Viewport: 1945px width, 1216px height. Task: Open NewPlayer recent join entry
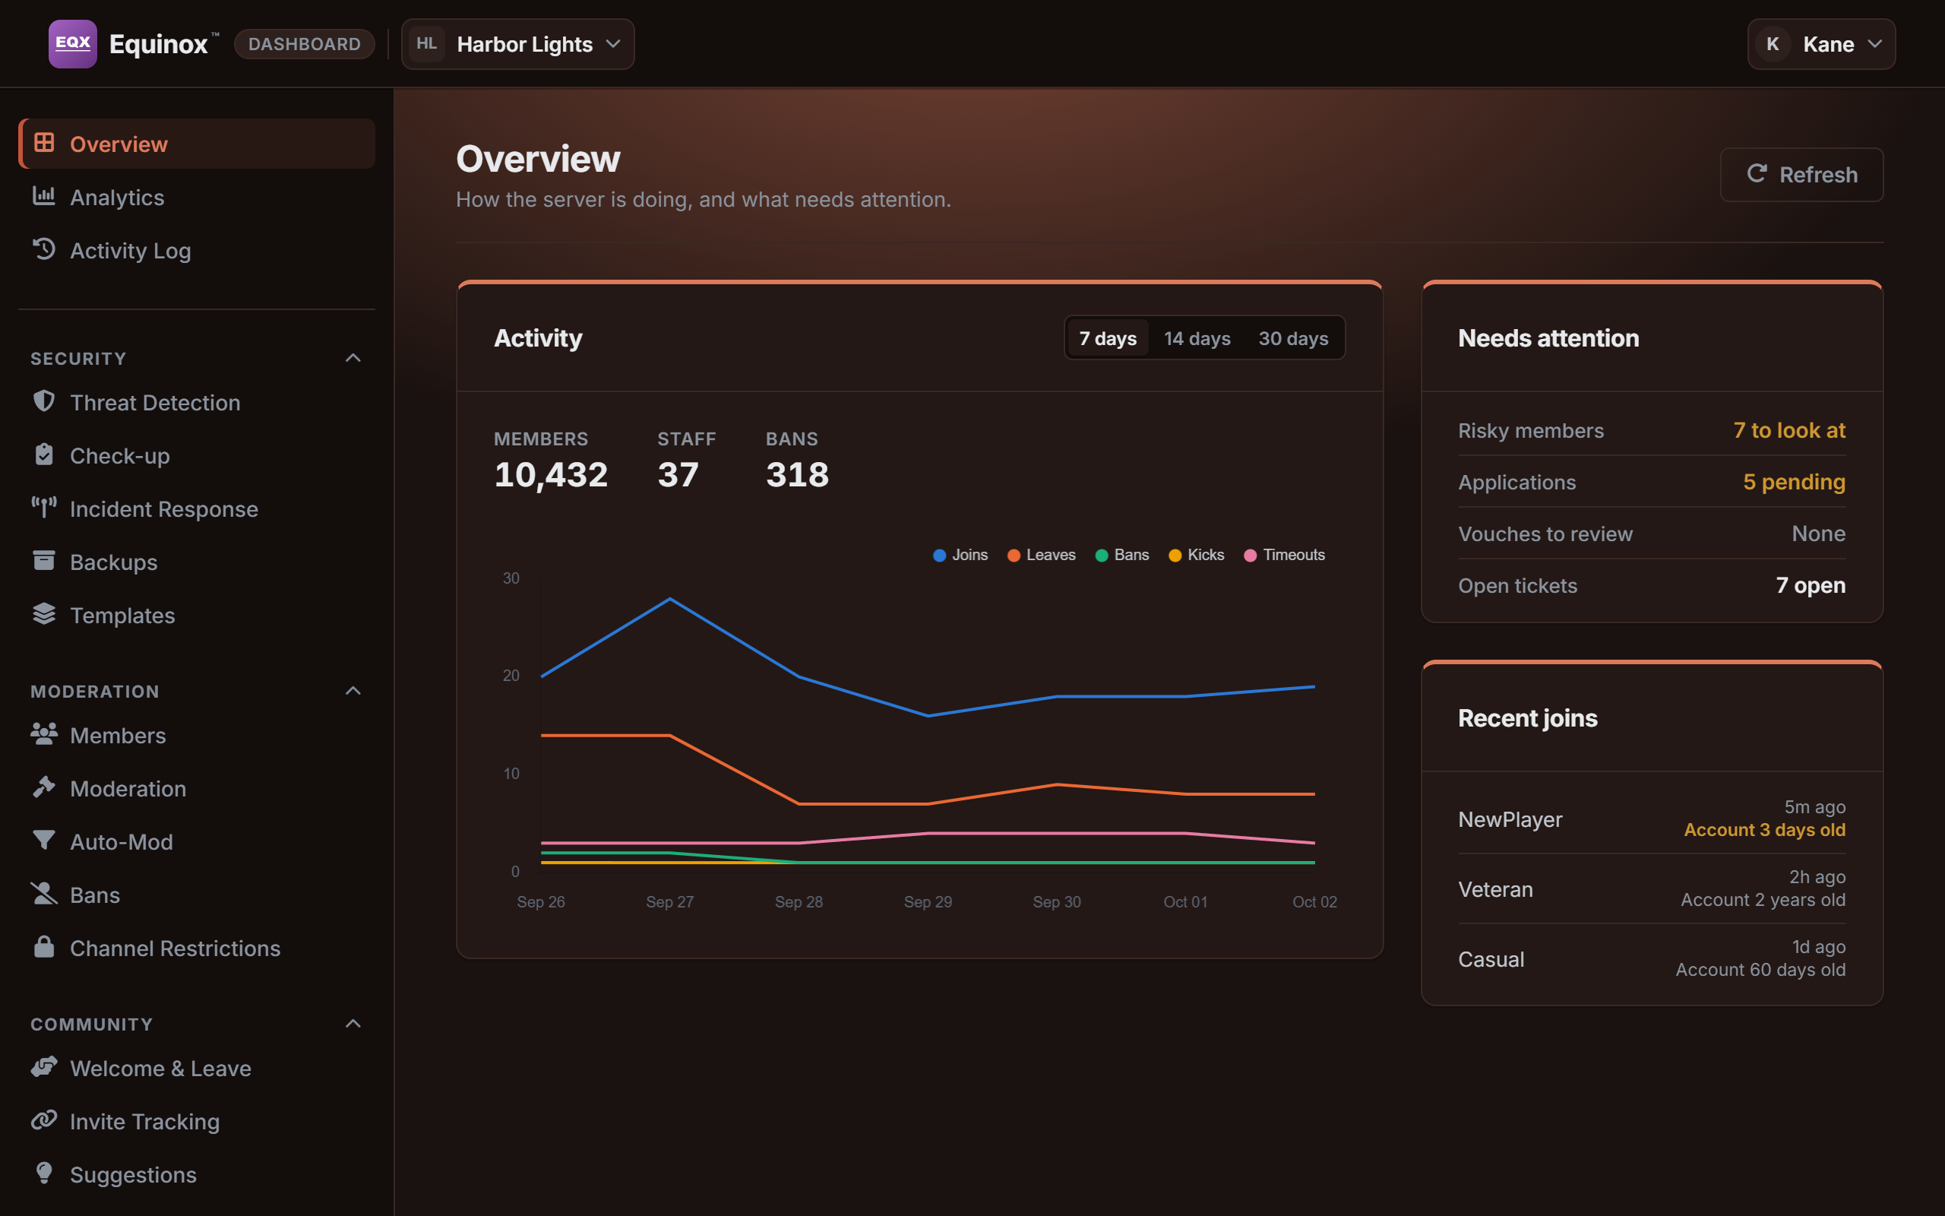pyautogui.click(x=1652, y=819)
